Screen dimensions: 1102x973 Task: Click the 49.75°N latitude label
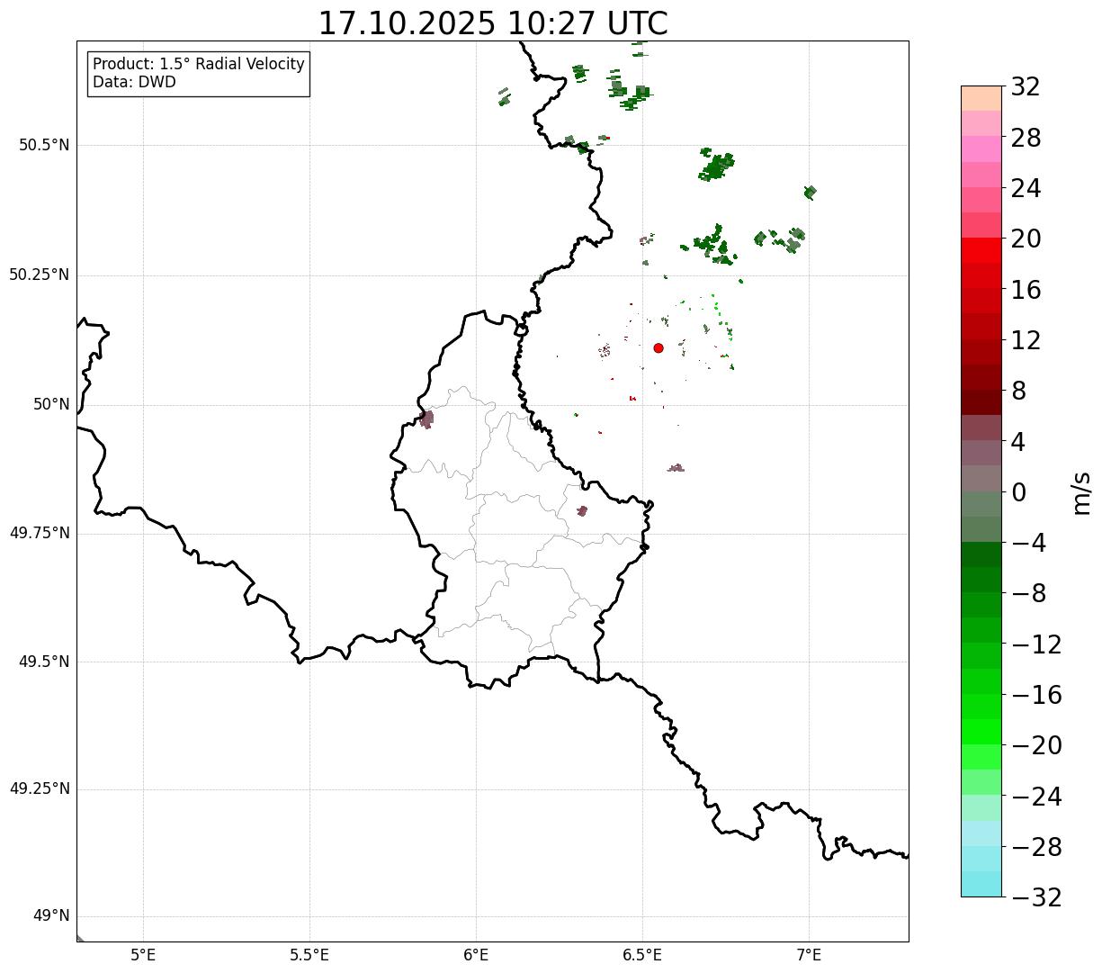[40, 533]
